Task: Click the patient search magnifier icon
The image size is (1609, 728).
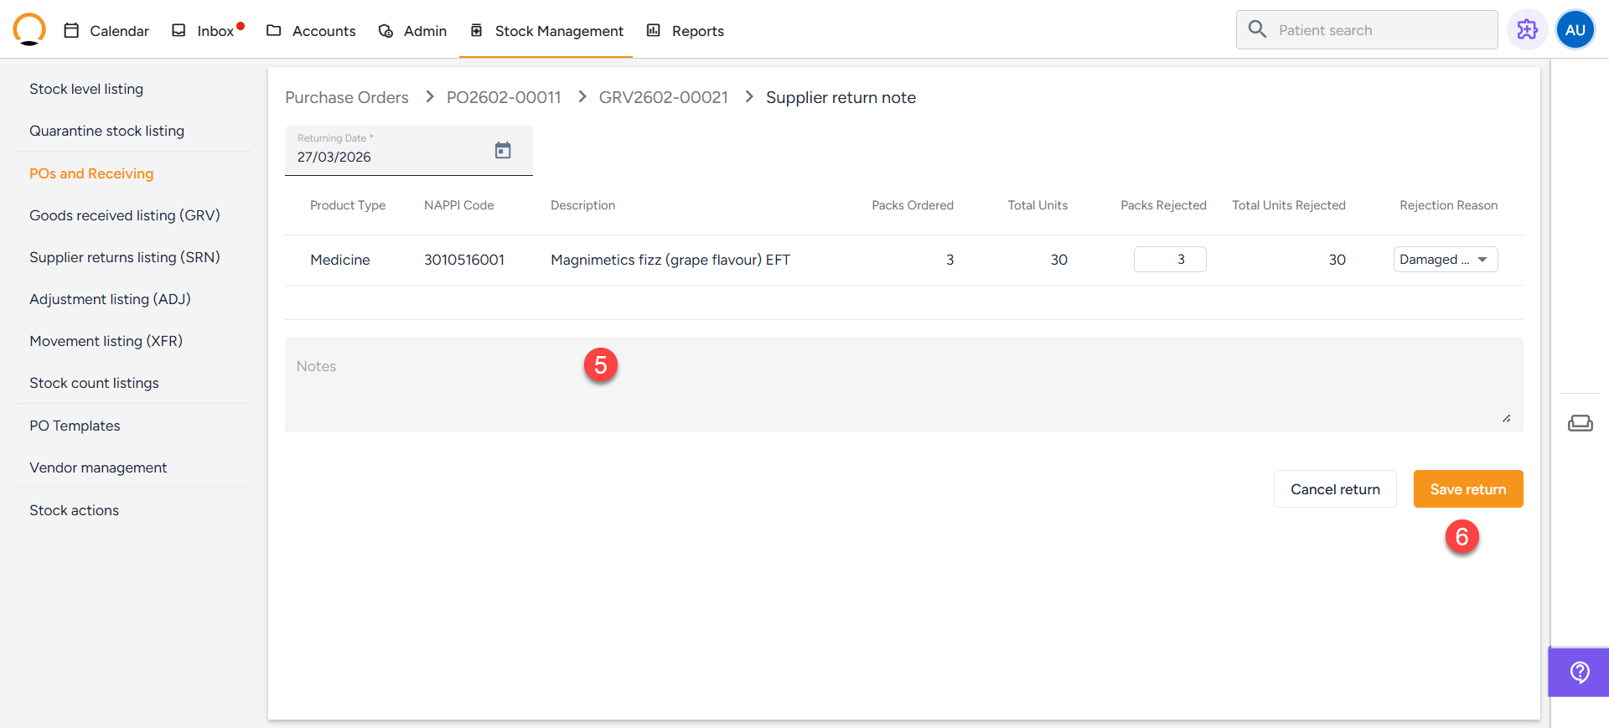Action: [x=1257, y=30]
